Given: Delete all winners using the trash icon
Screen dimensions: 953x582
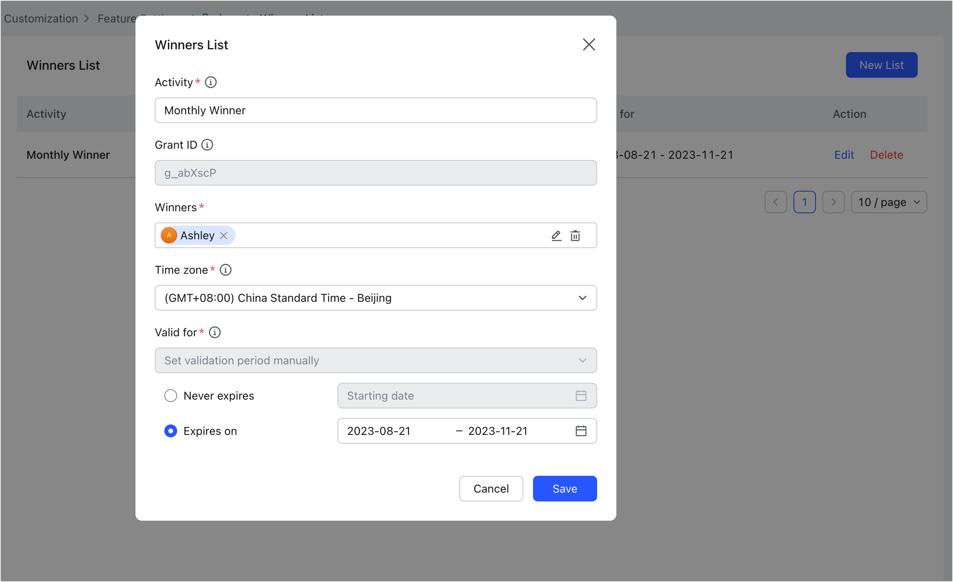Looking at the screenshot, I should tap(576, 236).
